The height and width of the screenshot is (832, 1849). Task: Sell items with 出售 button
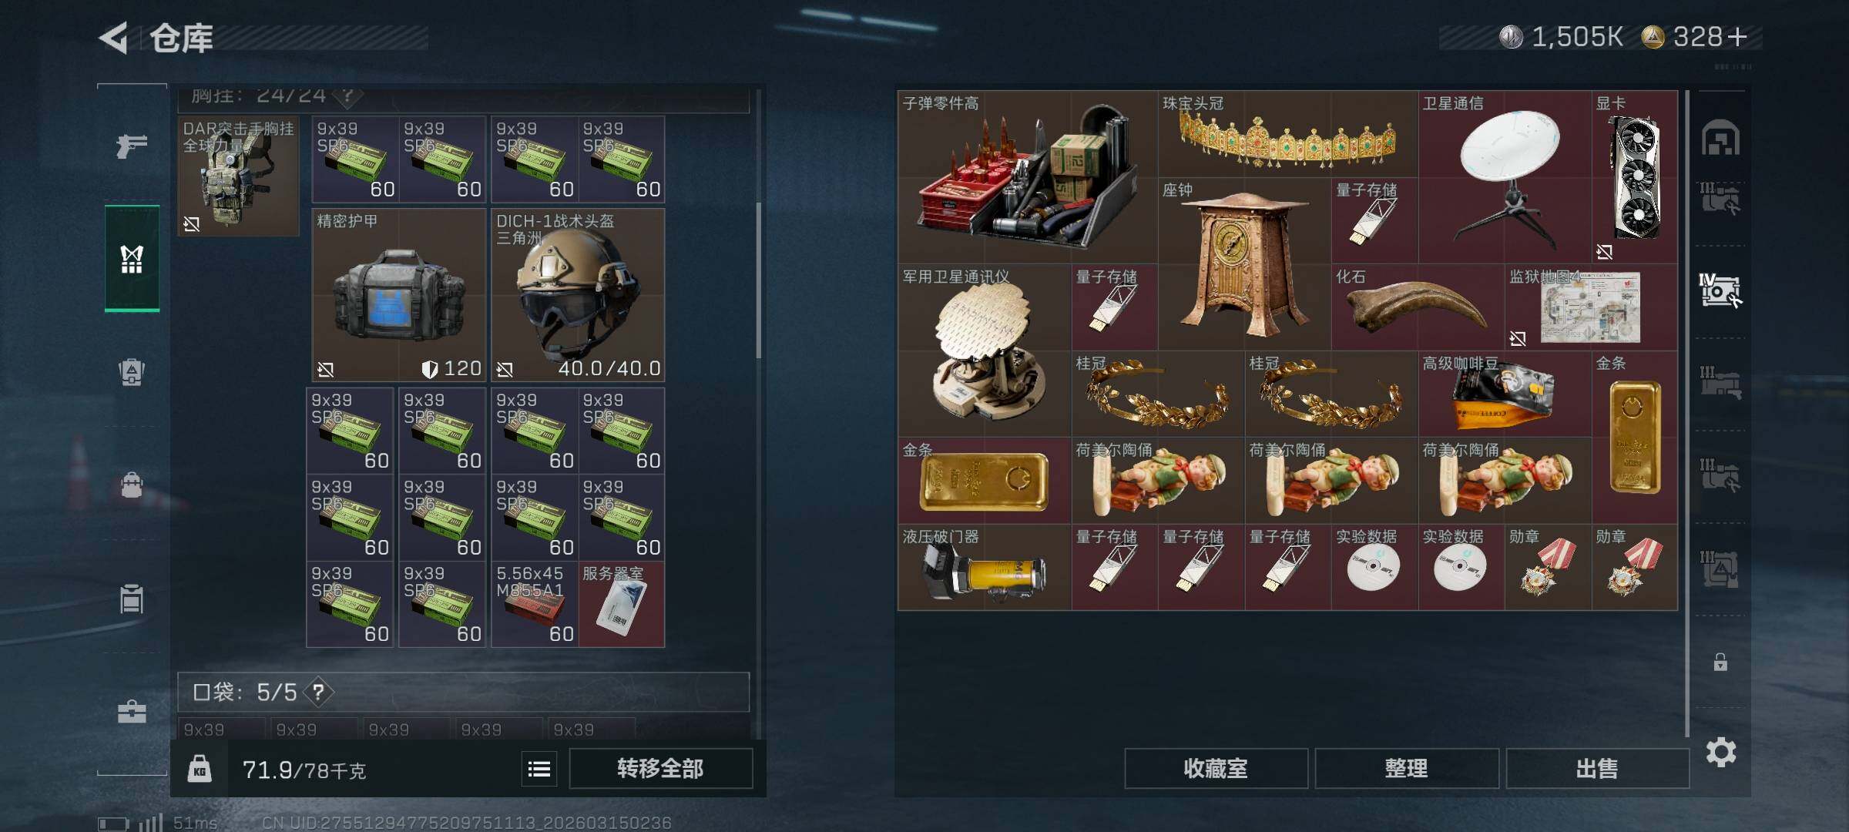coord(1597,769)
